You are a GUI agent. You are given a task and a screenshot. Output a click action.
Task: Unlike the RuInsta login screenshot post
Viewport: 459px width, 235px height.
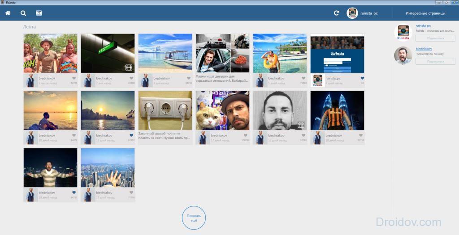[362, 78]
